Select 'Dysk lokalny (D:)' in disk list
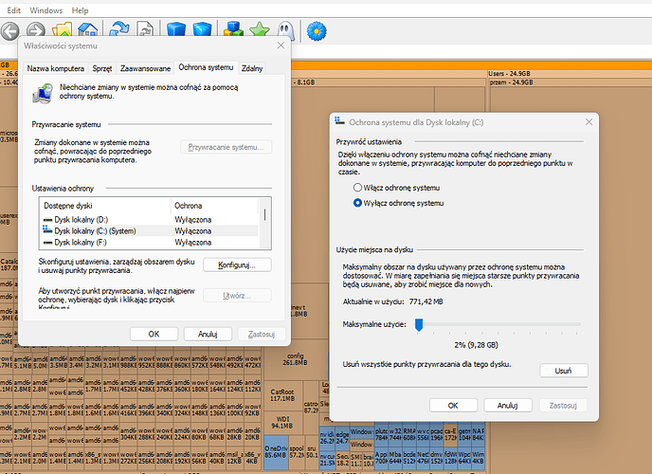 (83, 220)
